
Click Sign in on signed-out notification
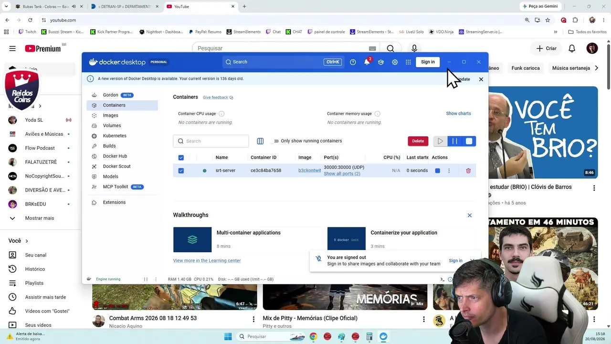click(455, 261)
